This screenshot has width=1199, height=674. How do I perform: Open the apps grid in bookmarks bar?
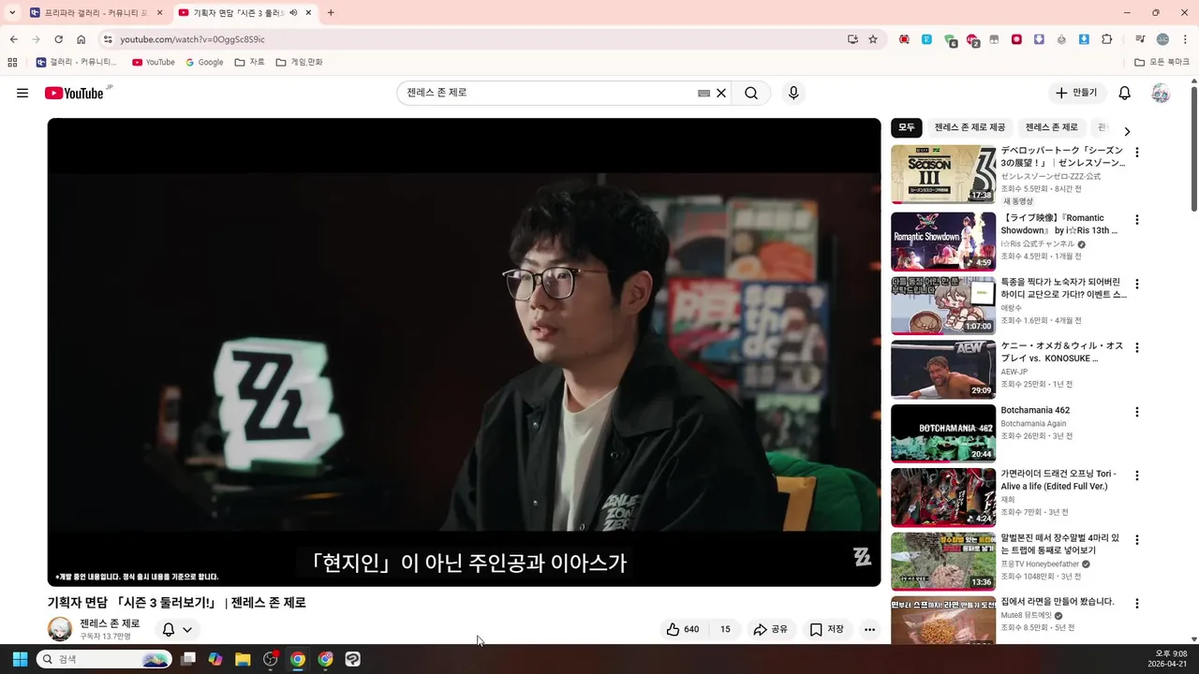12,62
